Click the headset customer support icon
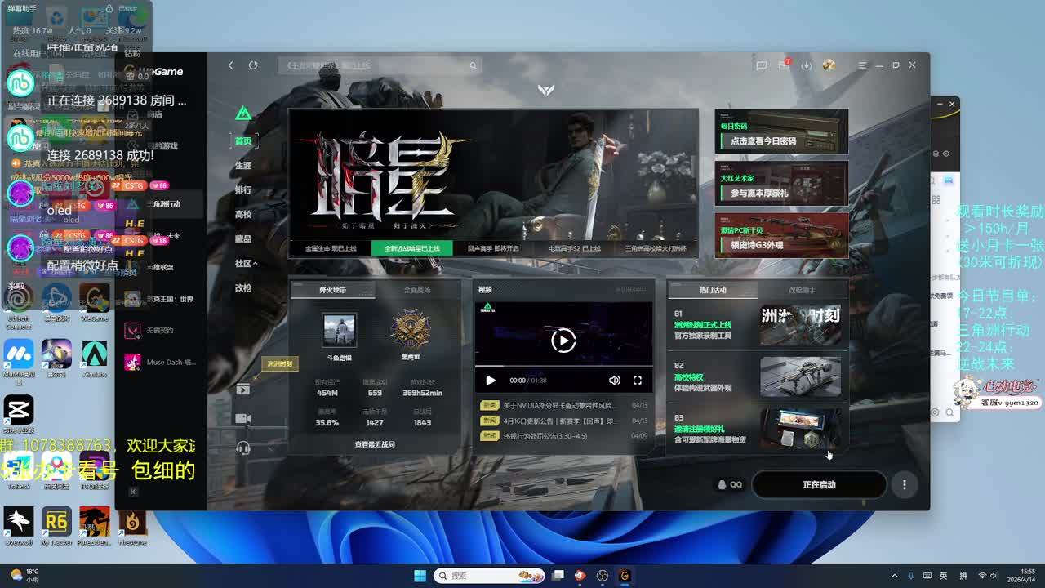The image size is (1045, 588). click(242, 448)
